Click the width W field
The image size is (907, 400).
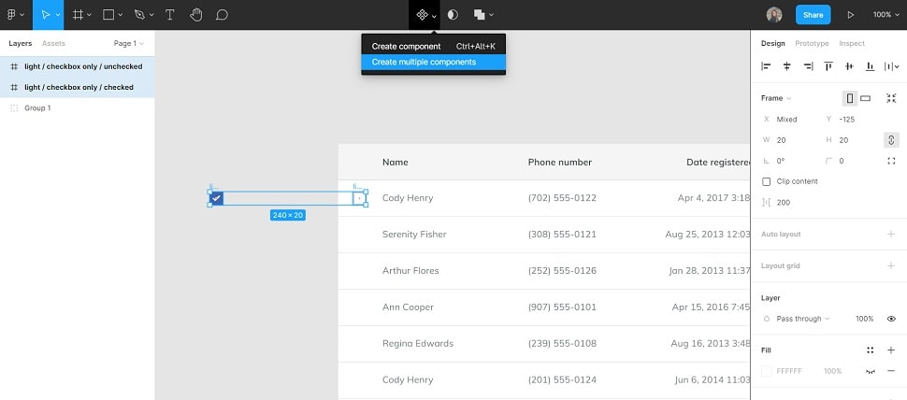point(790,140)
